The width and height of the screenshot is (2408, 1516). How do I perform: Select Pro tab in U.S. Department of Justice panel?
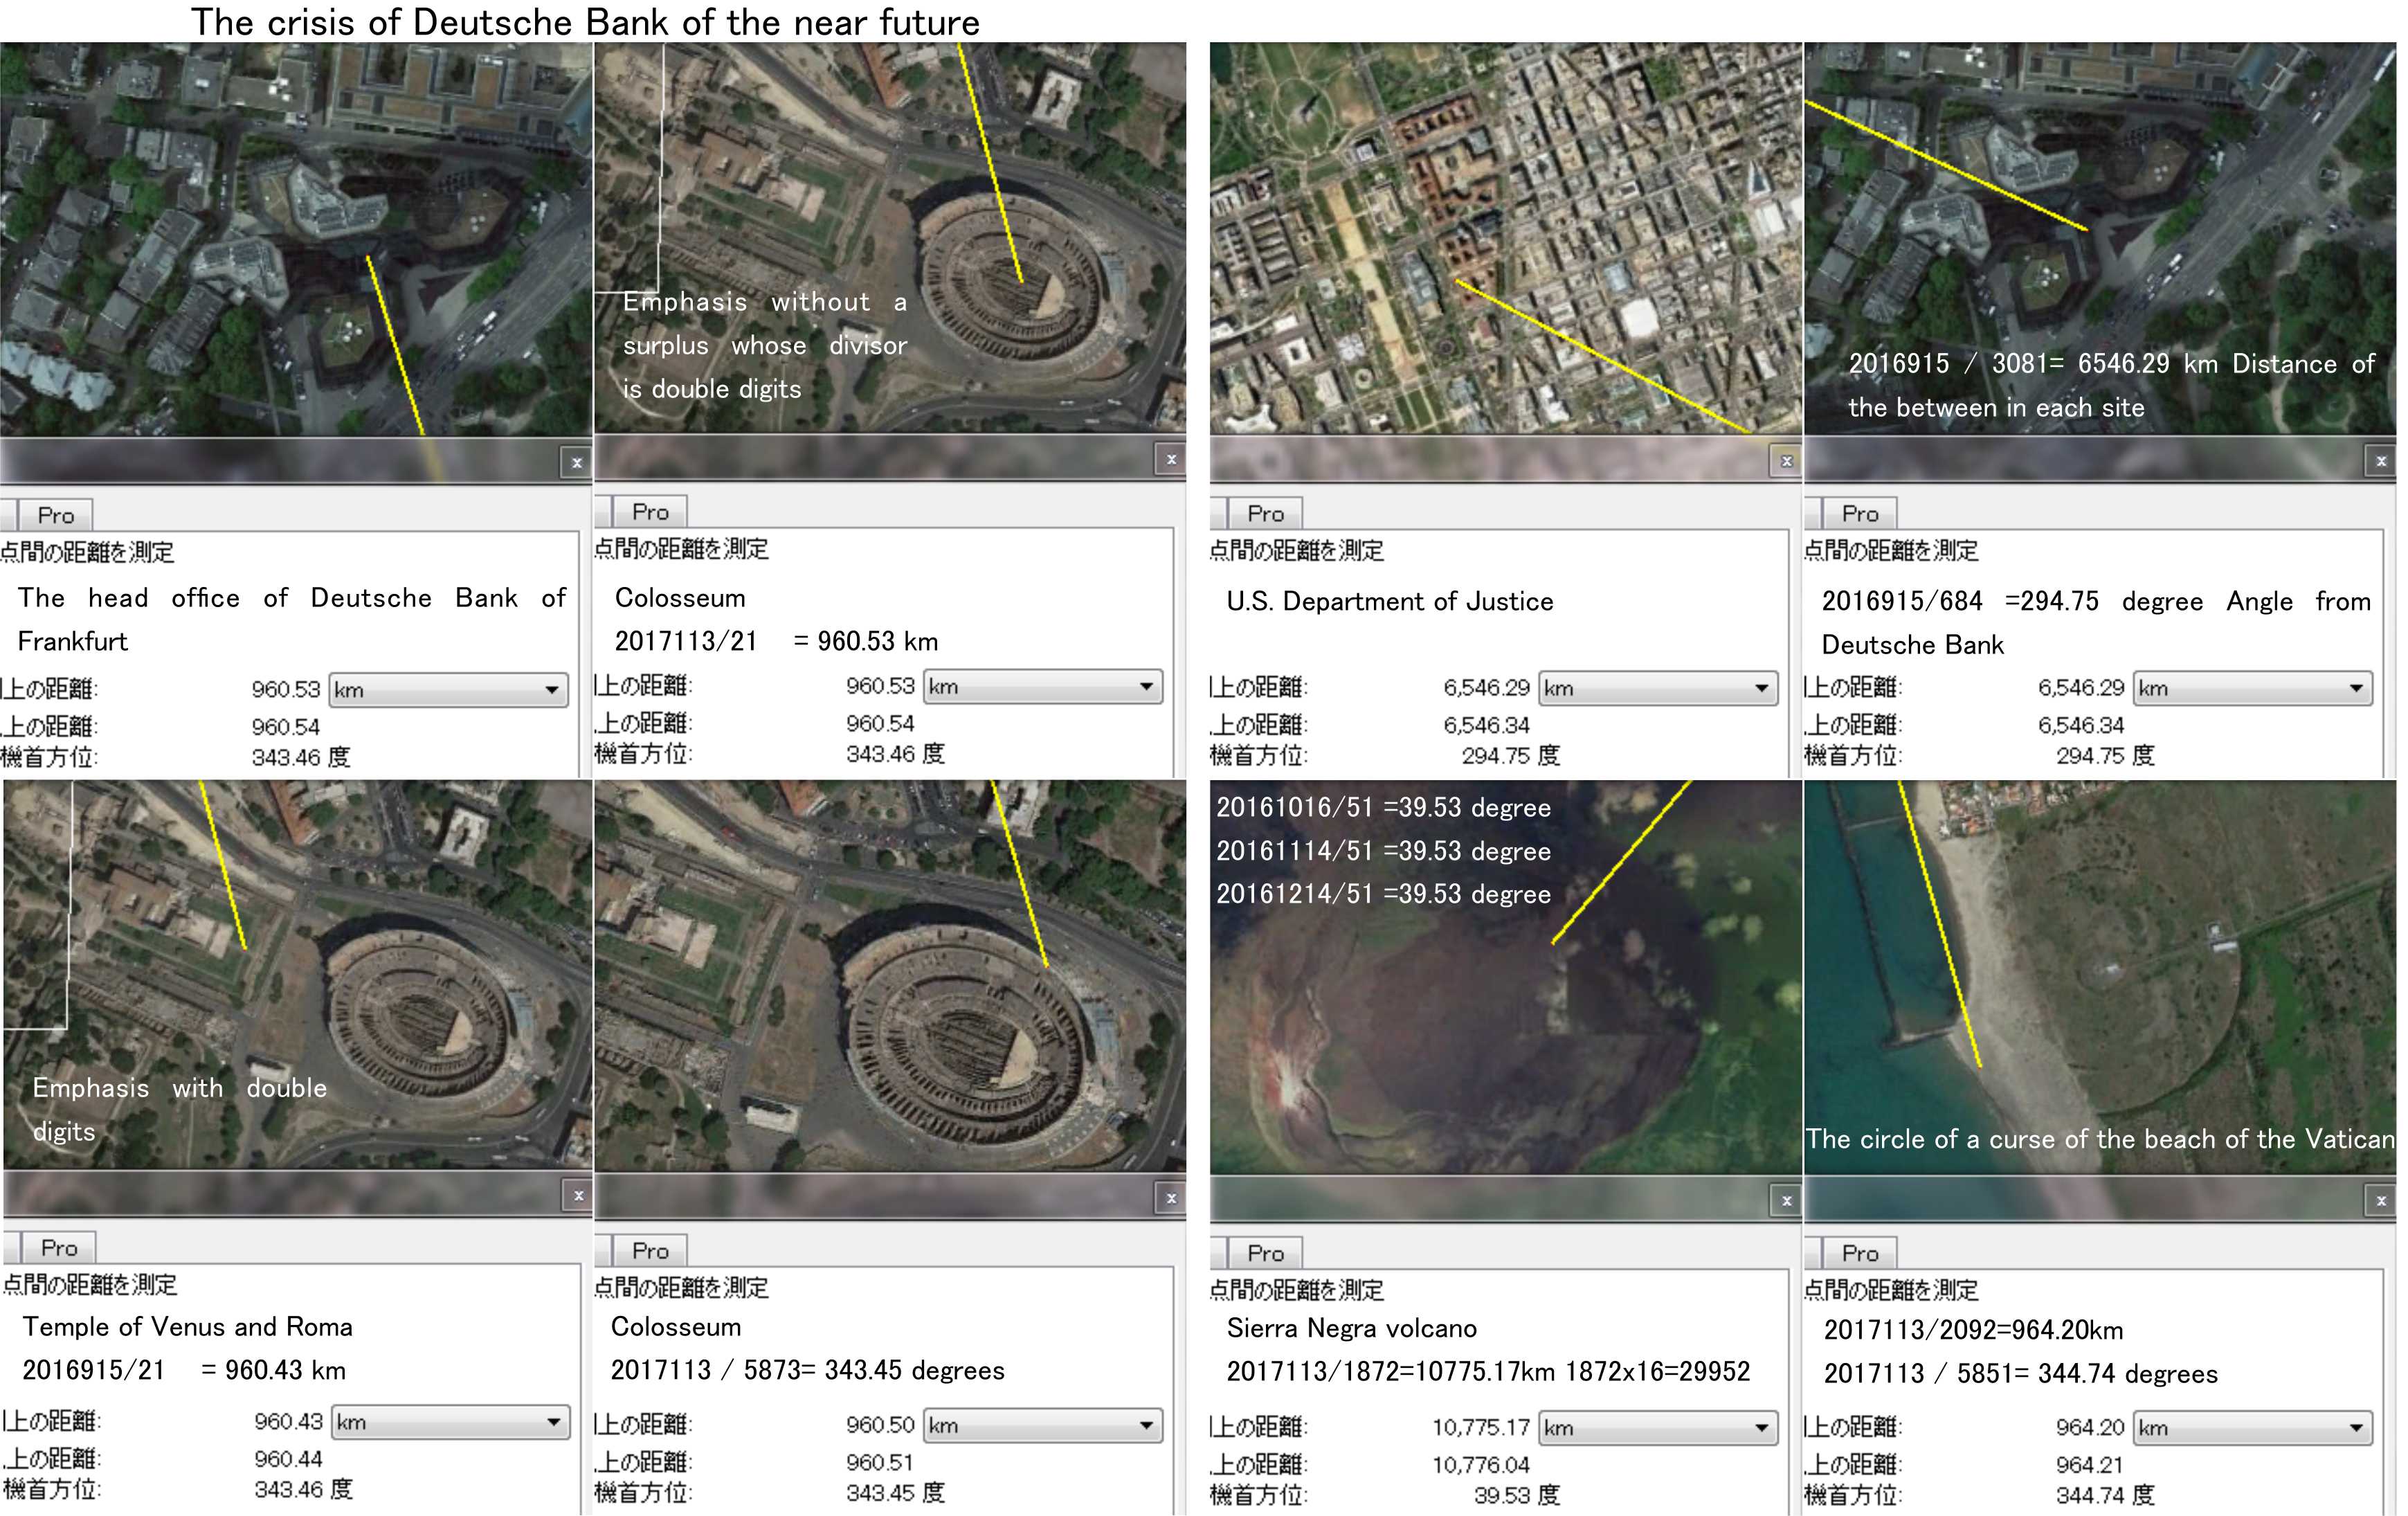click(x=1265, y=514)
